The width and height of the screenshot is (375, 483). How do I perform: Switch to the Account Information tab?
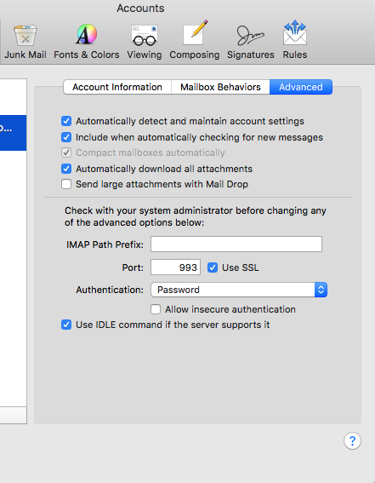[x=117, y=87]
